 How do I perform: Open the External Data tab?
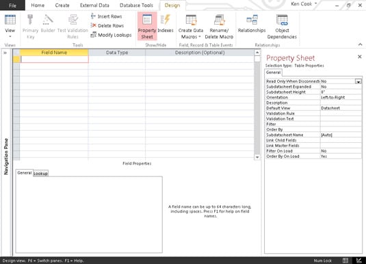coord(94,5)
